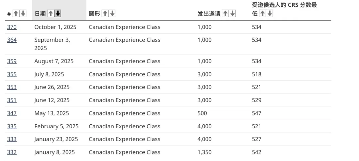Open draw 355 details
Viewport: 359px width, 161px height.
12,74
